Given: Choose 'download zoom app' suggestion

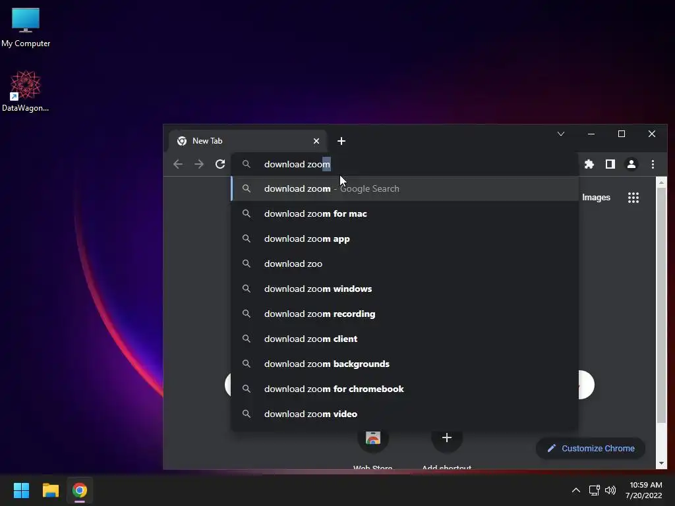Looking at the screenshot, I should click(405, 239).
